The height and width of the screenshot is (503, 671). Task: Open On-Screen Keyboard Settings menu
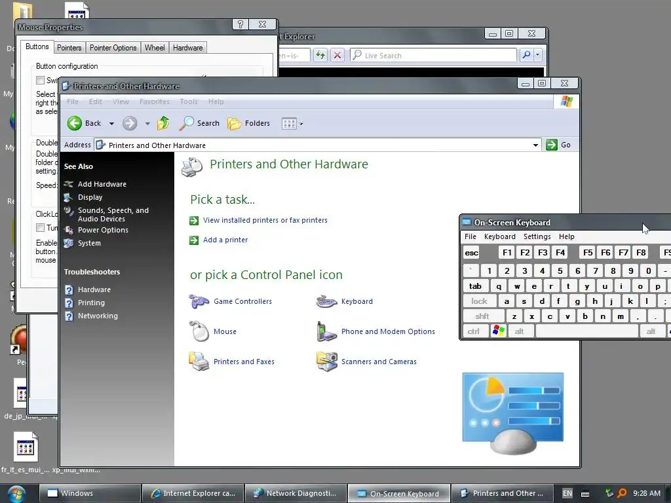pyautogui.click(x=537, y=236)
